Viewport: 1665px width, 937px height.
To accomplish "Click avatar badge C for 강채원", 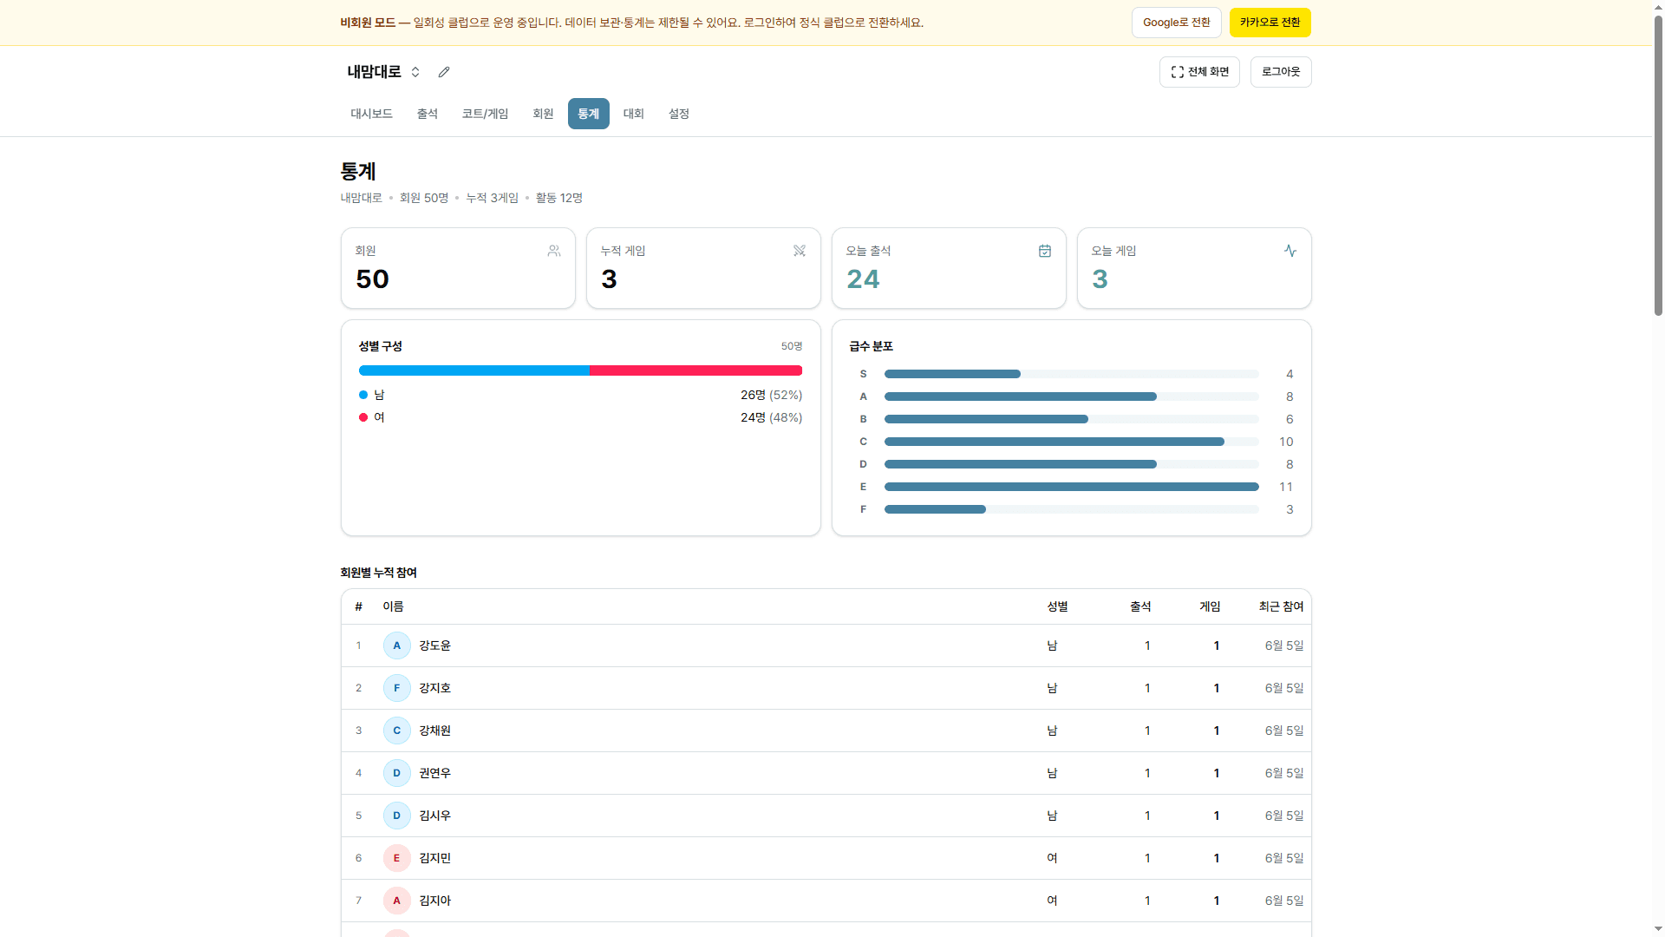I will (397, 731).
